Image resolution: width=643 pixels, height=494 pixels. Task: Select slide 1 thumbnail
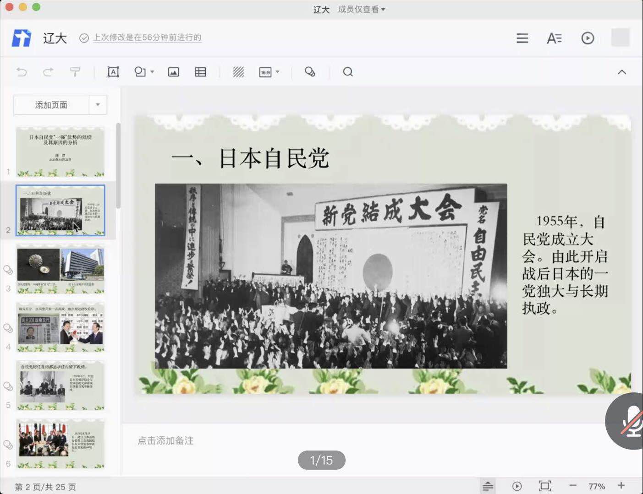point(60,152)
